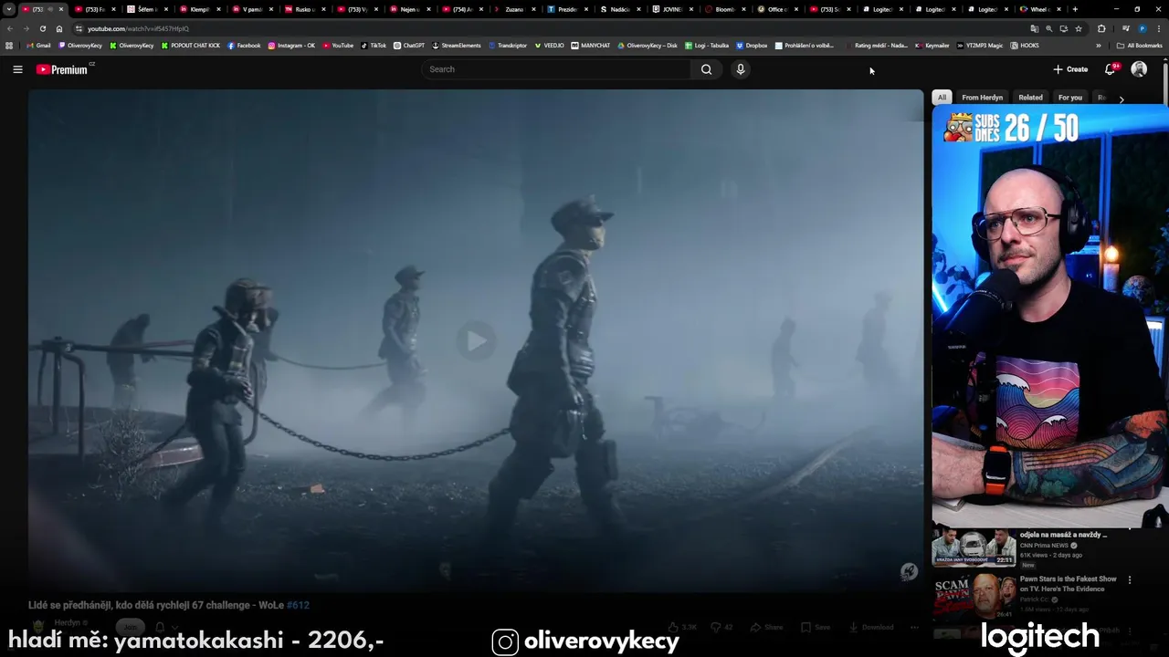This screenshot has width=1169, height=657.
Task: Switch to the Zuzana tab
Action: (x=515, y=9)
